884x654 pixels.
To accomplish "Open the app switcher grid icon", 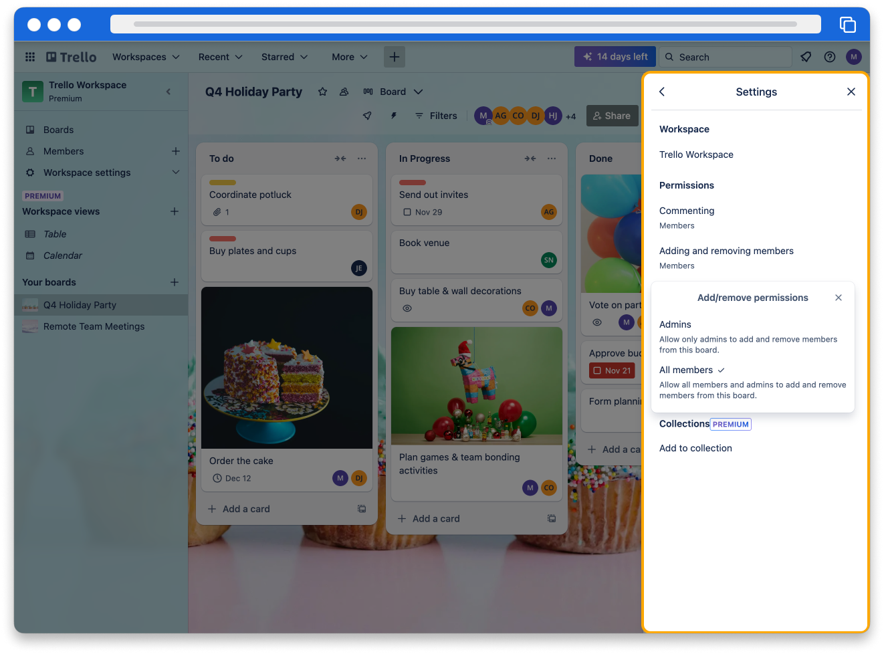I will (30, 57).
